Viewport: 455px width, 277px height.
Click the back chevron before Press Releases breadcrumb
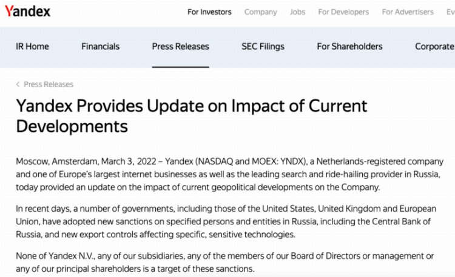coord(18,85)
